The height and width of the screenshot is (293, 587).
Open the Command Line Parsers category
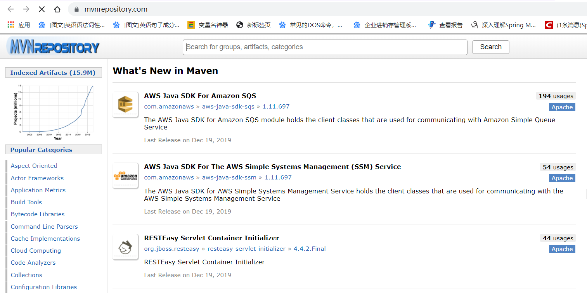pos(44,226)
